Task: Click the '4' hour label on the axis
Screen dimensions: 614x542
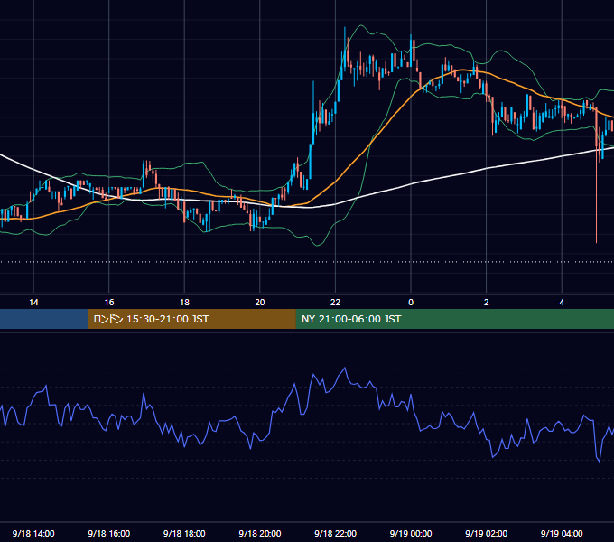Action: coord(562,303)
